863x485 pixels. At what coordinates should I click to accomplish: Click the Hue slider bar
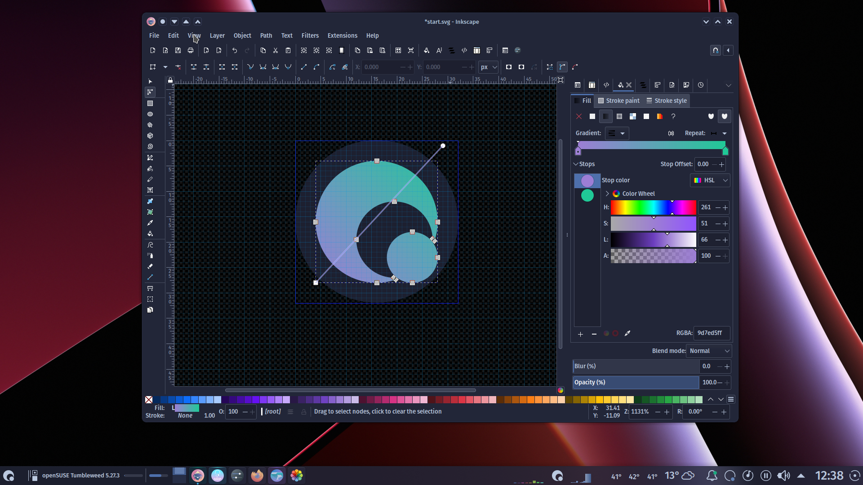tap(653, 207)
